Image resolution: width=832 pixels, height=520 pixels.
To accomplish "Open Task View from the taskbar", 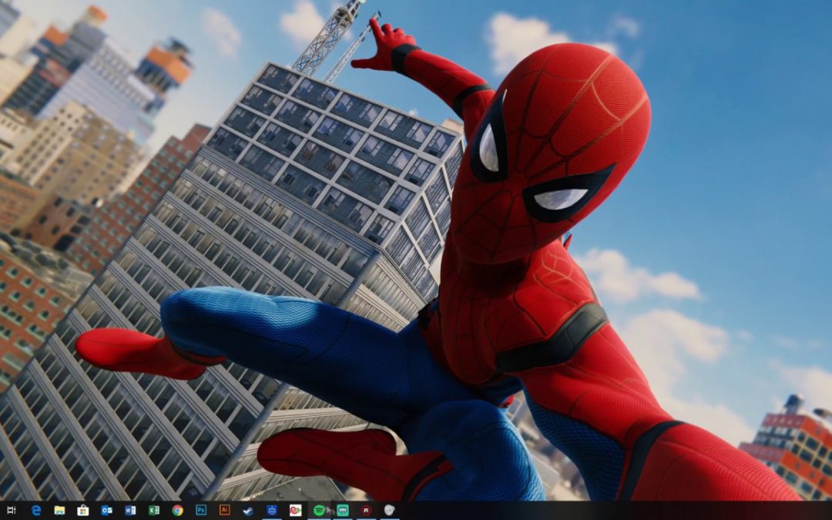I will (12, 511).
